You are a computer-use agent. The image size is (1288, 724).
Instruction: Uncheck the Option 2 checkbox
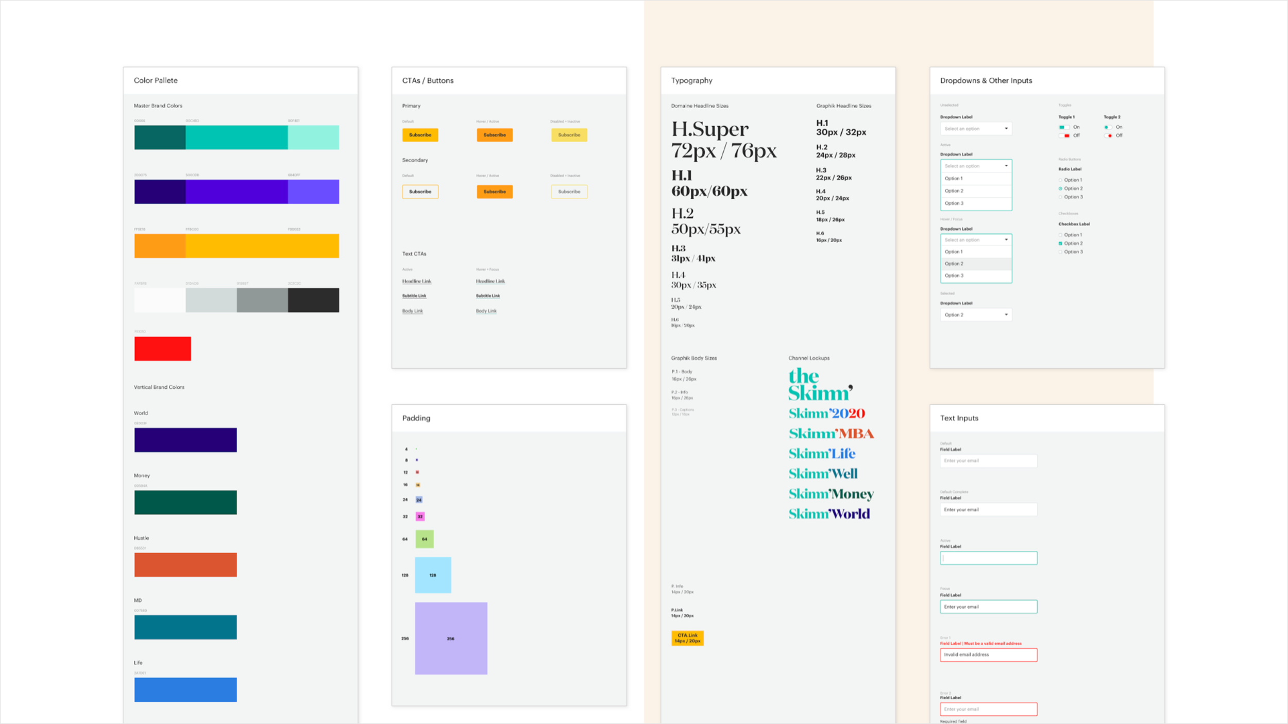1060,243
